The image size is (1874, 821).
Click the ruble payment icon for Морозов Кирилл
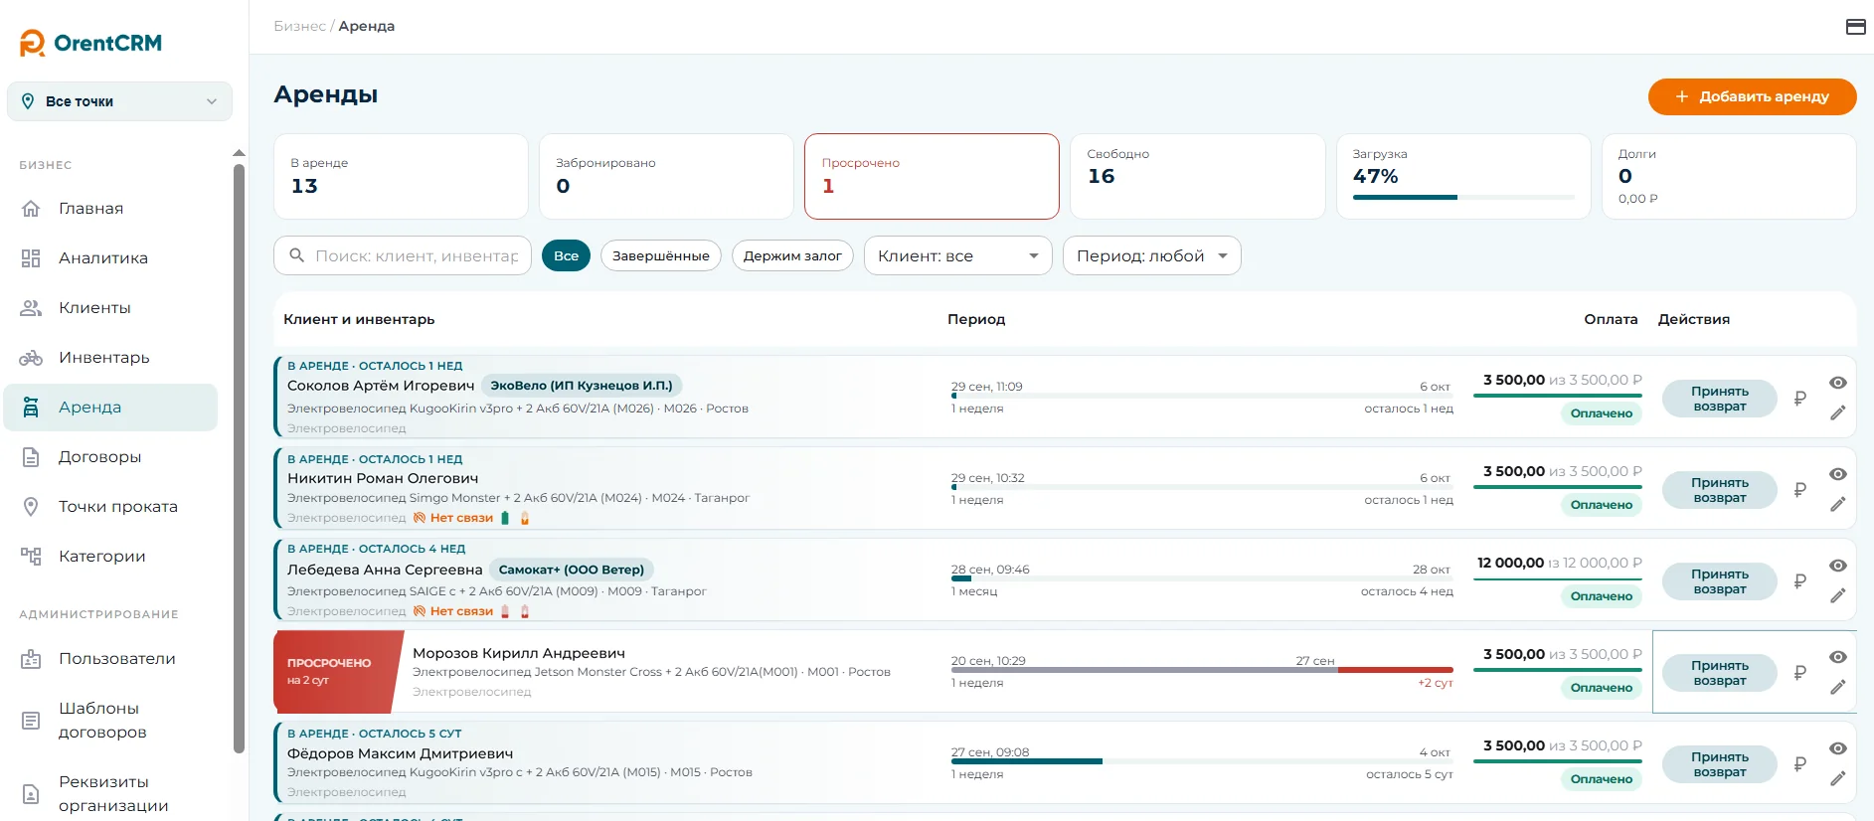click(x=1799, y=673)
